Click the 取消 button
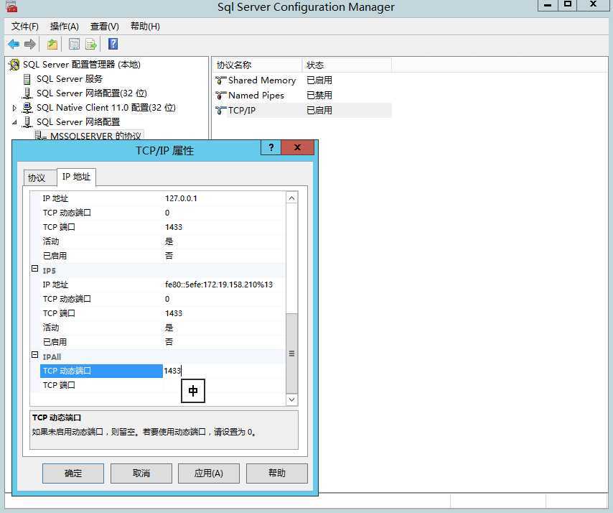Screen dimensions: 613x513 pyautogui.click(x=141, y=473)
